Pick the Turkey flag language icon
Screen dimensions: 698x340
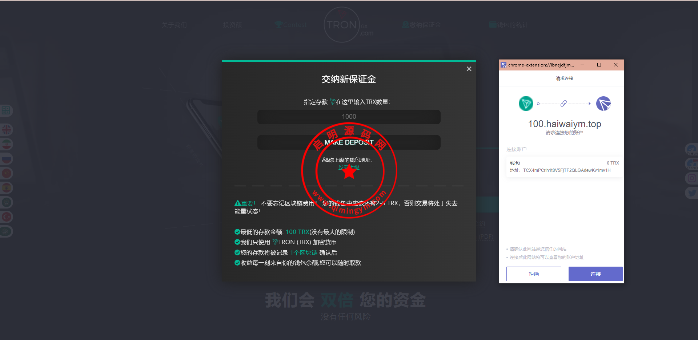(7, 217)
